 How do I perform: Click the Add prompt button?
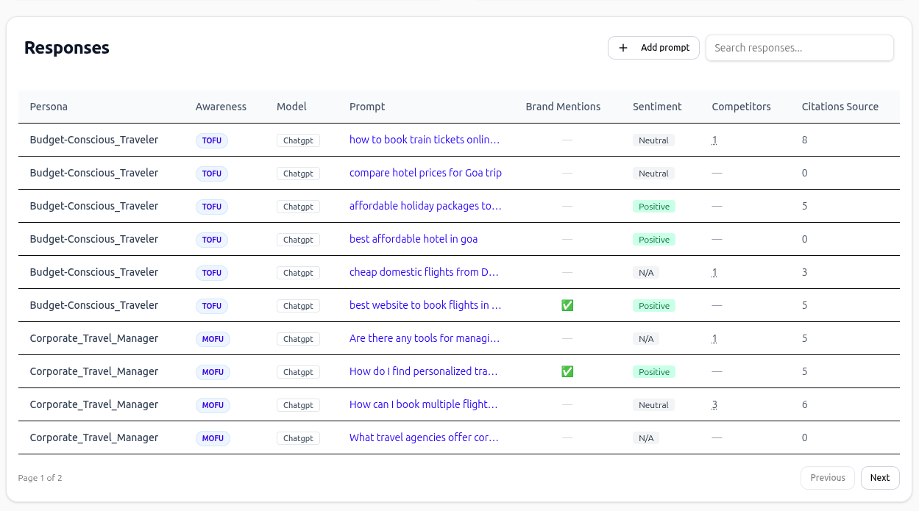pos(653,48)
